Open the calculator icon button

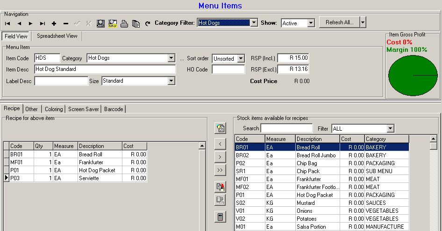click(220, 217)
